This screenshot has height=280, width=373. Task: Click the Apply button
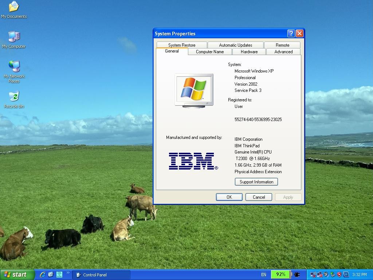point(288,197)
